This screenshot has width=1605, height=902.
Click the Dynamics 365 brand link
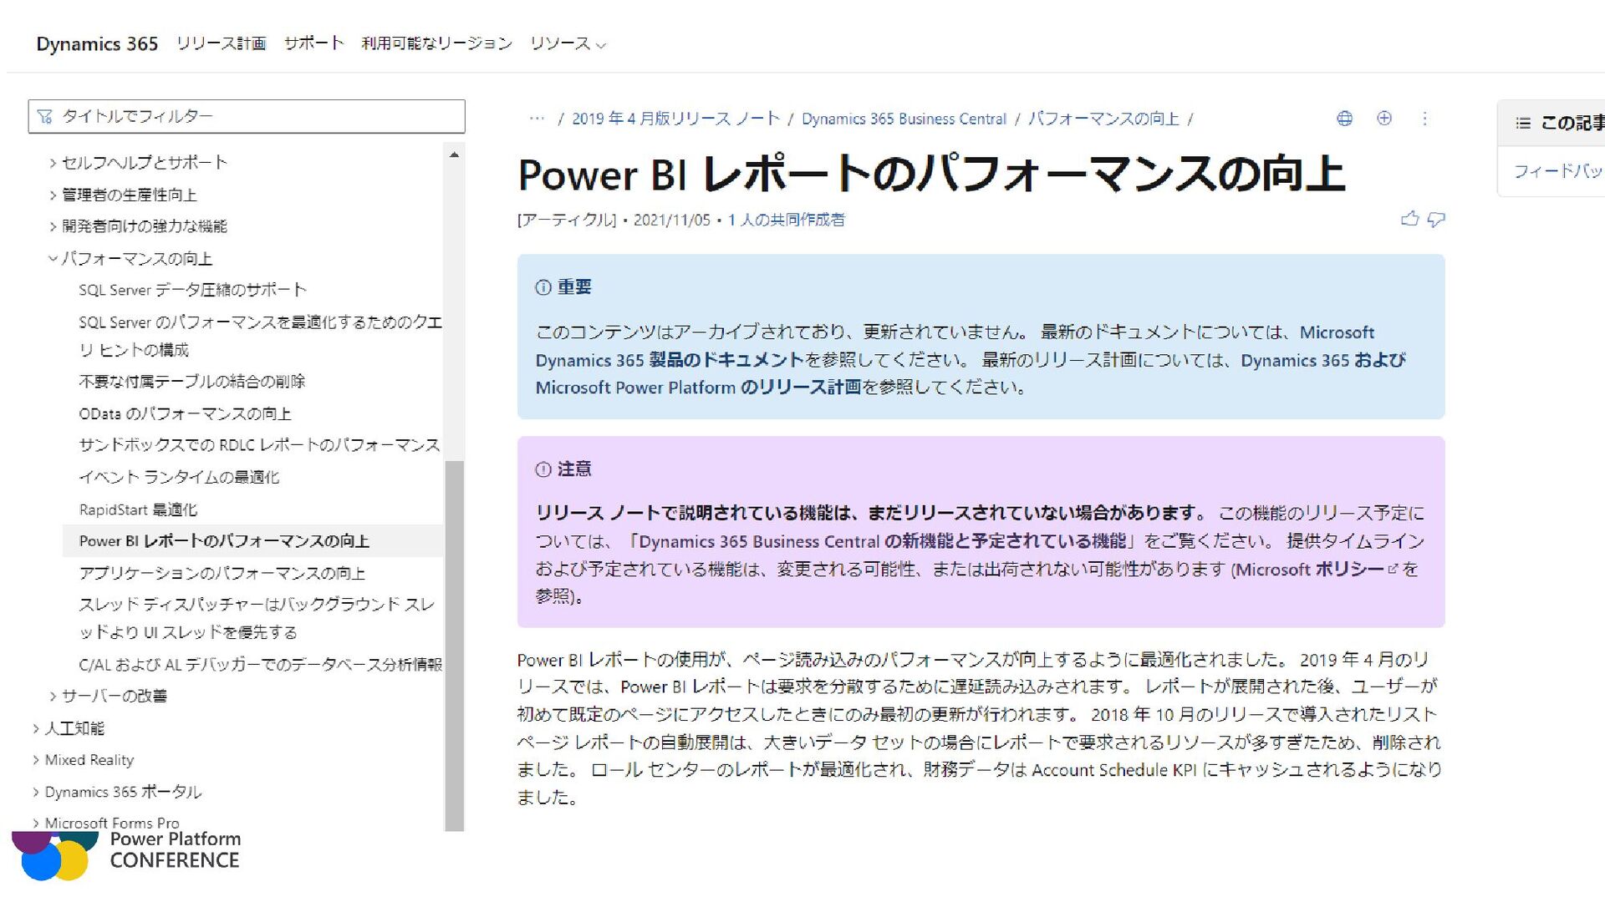tap(97, 43)
